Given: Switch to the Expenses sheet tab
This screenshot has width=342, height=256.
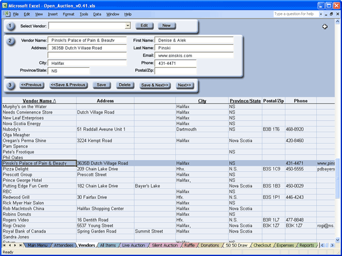Looking at the screenshot, I should coord(285,245).
